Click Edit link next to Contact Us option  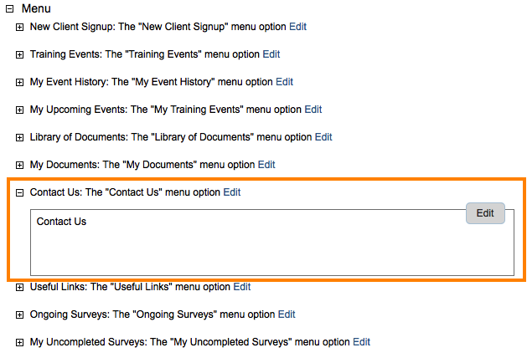click(x=231, y=192)
